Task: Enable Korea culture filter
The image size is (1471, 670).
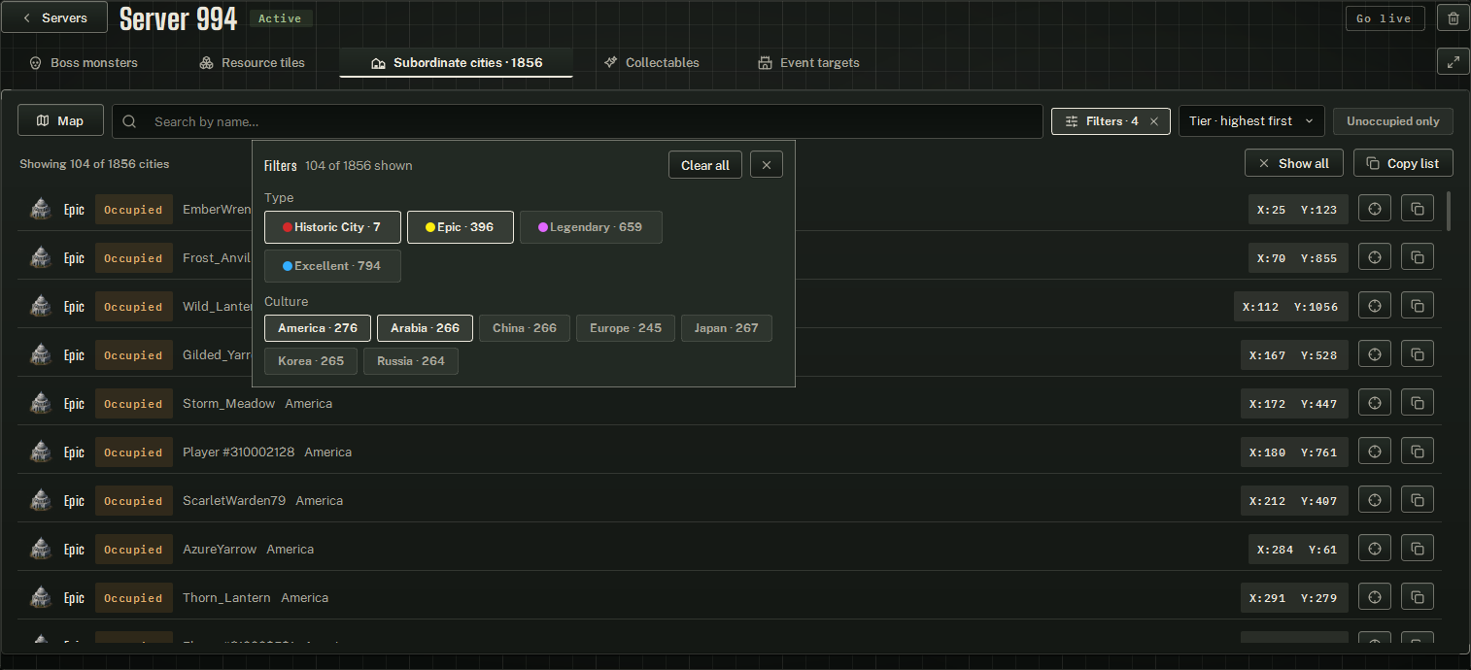Action: pyautogui.click(x=311, y=361)
